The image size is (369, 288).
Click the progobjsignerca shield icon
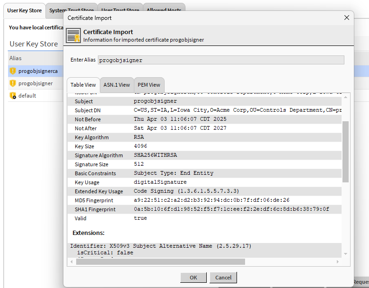pos(13,71)
